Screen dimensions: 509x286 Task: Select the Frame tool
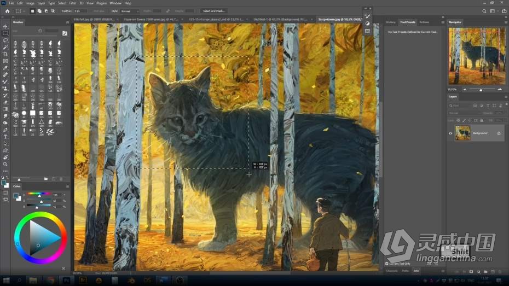5,61
